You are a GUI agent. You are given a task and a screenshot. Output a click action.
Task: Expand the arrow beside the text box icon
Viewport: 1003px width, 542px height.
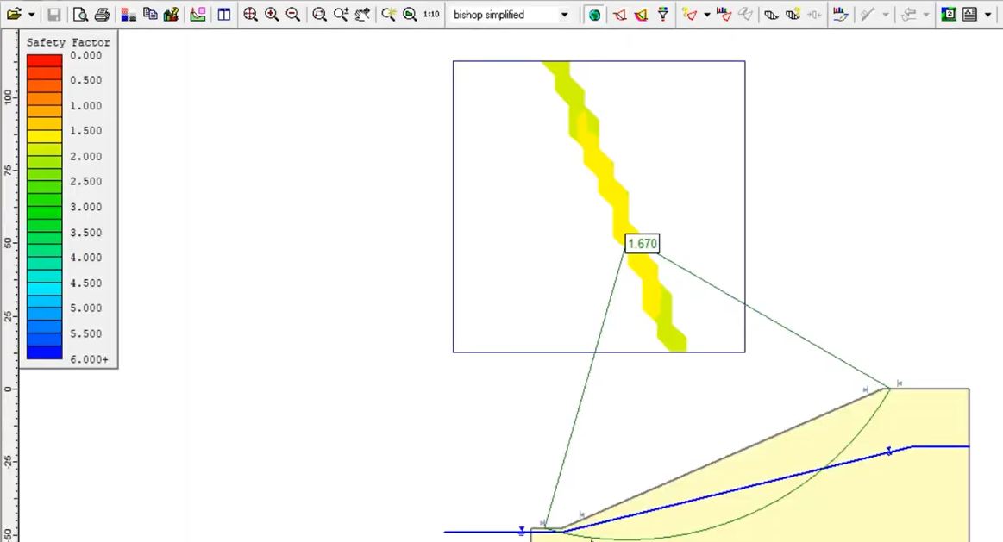[988, 15]
